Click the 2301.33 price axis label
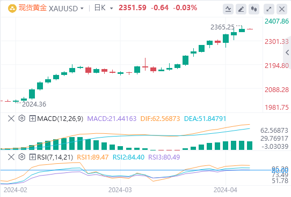 tap(277, 42)
